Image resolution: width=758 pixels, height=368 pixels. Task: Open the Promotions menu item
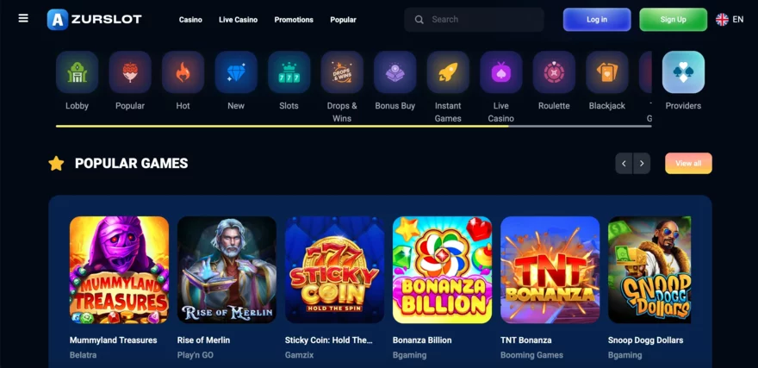click(x=294, y=20)
